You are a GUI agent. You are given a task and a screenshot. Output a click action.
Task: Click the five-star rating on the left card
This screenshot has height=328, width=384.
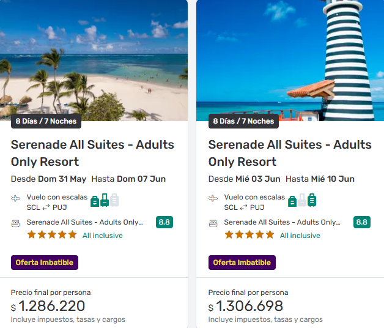[52, 235]
